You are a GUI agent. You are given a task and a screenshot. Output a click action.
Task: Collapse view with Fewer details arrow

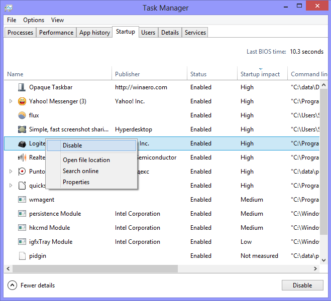pos(12,285)
